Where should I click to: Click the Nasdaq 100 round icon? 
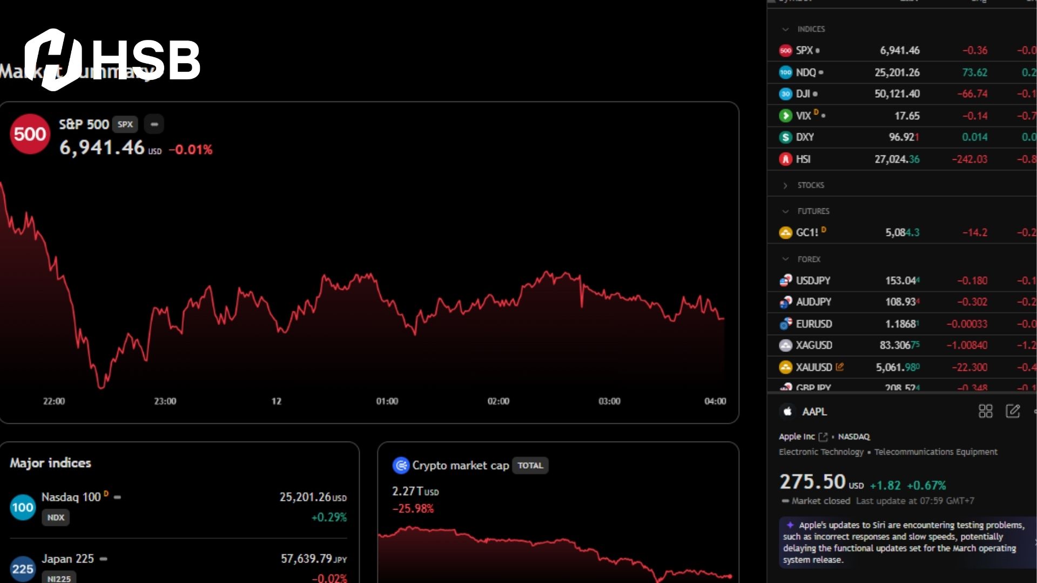[x=23, y=507]
